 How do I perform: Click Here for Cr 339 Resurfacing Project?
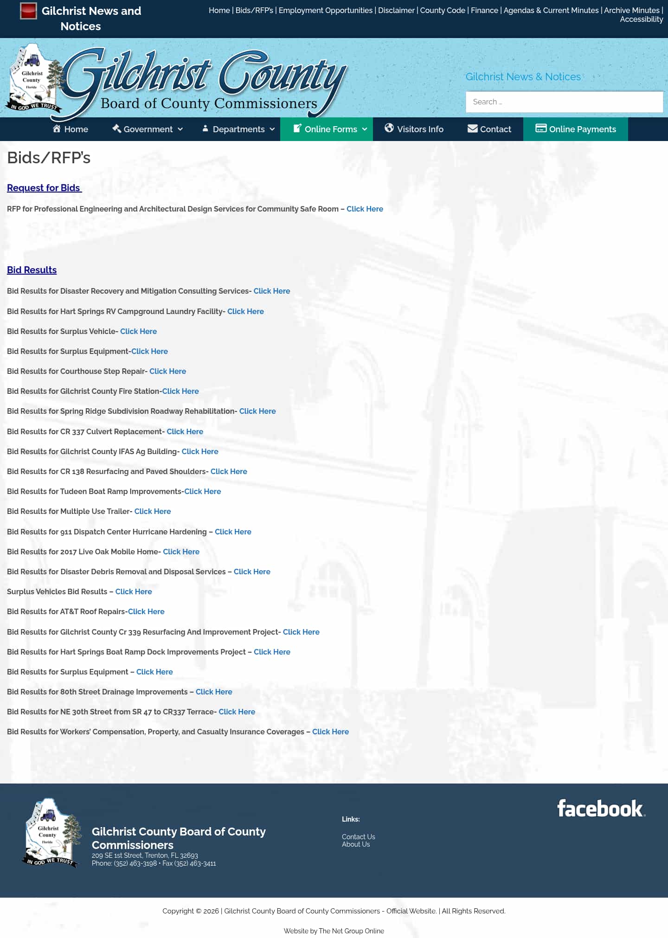(301, 632)
